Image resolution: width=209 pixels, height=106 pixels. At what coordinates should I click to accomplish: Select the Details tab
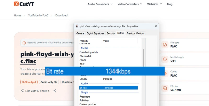121,33
